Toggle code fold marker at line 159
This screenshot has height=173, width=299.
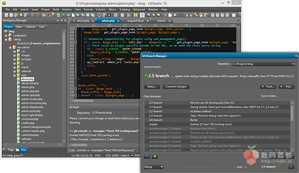coord(76,29)
